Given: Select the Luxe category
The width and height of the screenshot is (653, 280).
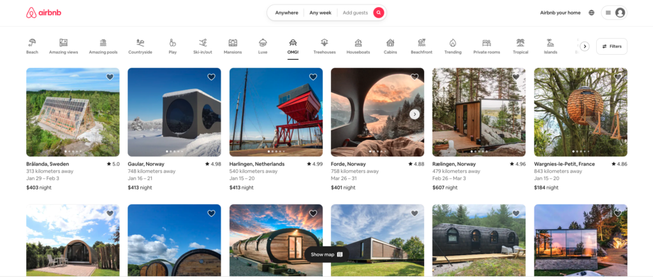Looking at the screenshot, I should pyautogui.click(x=263, y=46).
